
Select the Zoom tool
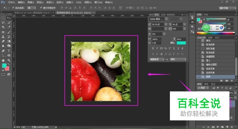pos(9,60)
